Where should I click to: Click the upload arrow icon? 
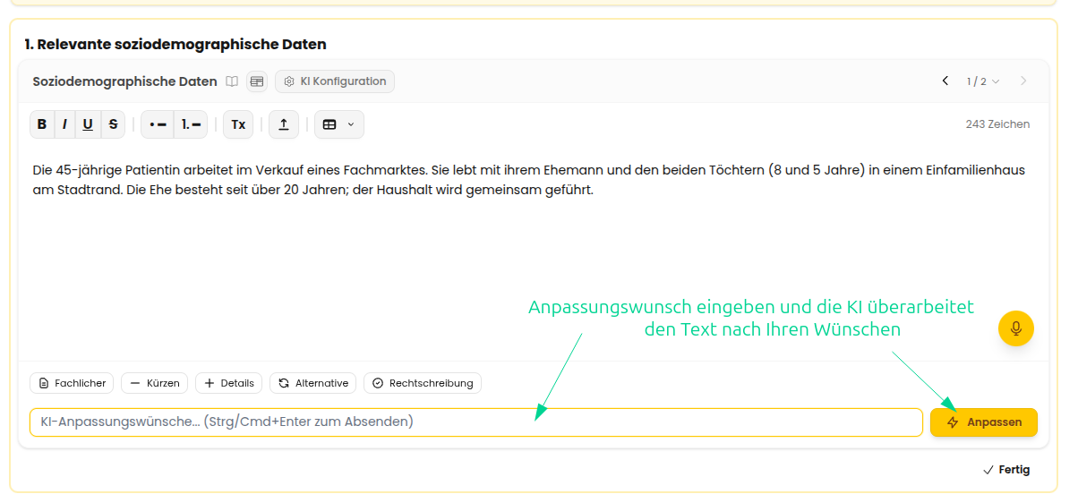[x=284, y=124]
